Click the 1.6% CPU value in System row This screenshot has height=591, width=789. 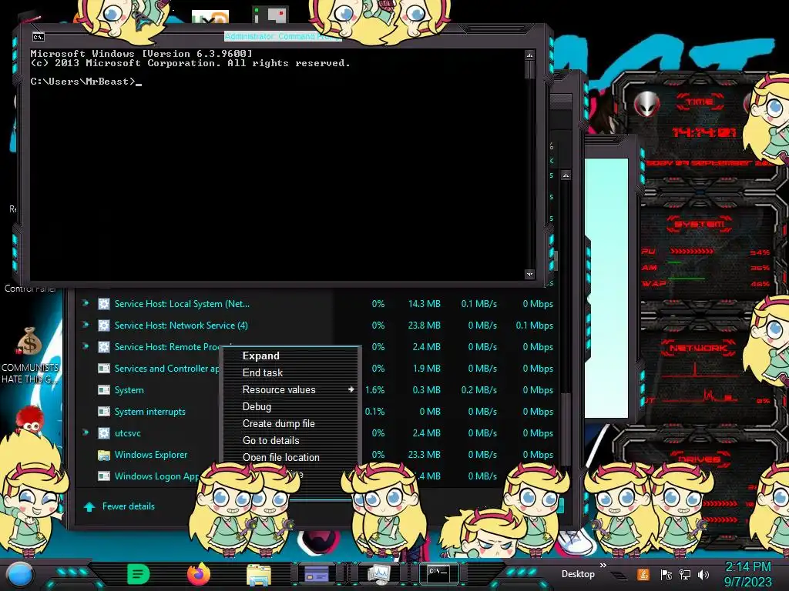[375, 390]
